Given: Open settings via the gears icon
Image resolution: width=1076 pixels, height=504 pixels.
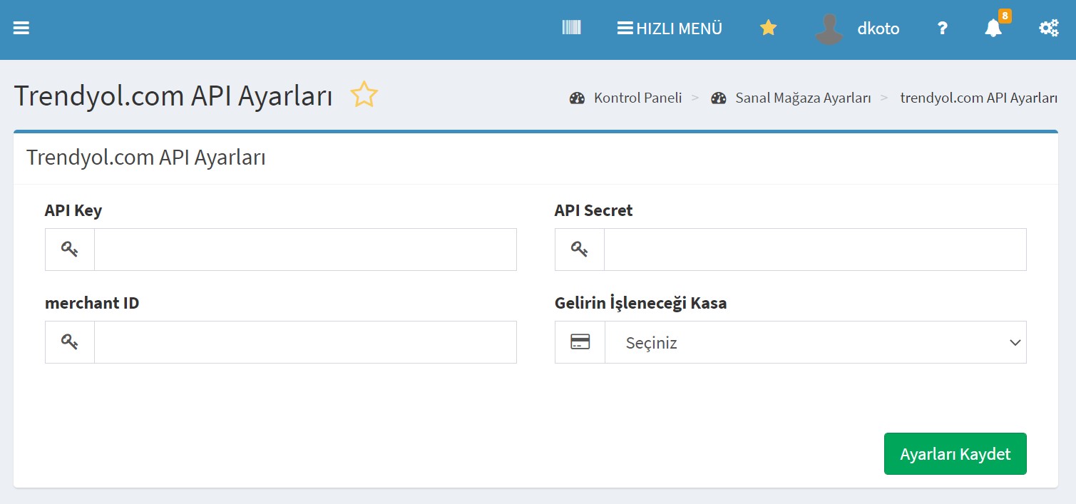Looking at the screenshot, I should coord(1048,29).
